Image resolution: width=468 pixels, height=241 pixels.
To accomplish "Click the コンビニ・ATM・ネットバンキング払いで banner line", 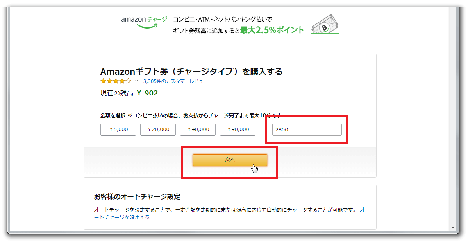I will [222, 19].
